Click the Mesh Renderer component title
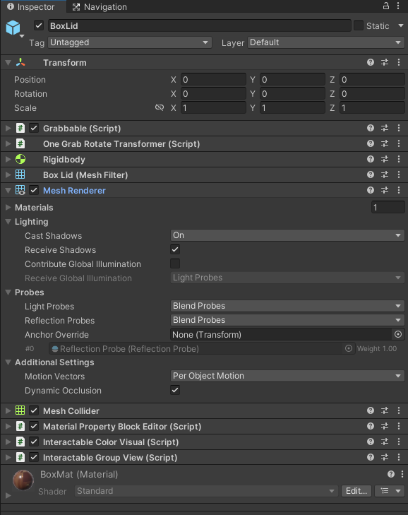Screen dimensions: 408x515 (74, 191)
